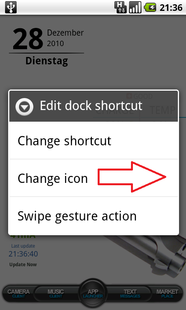Open the App Launcher center button
This screenshot has height=310, width=186.
pyautogui.click(x=93, y=293)
